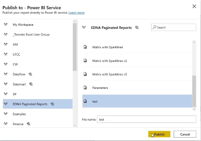This screenshot has width=201, height=141.
Task: Click the workspace list scrollbar thumb
Action: point(75,47)
